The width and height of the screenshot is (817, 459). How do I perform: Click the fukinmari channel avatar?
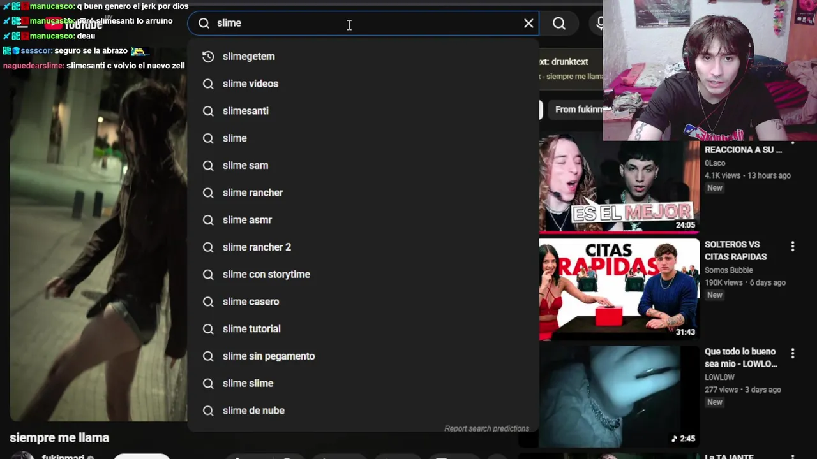click(x=23, y=456)
